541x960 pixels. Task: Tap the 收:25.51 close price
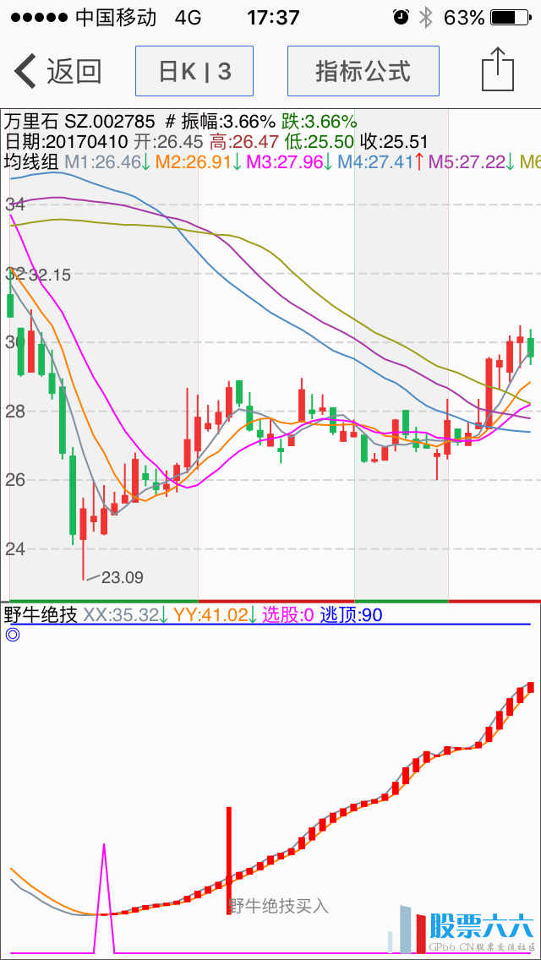pyautogui.click(x=394, y=142)
